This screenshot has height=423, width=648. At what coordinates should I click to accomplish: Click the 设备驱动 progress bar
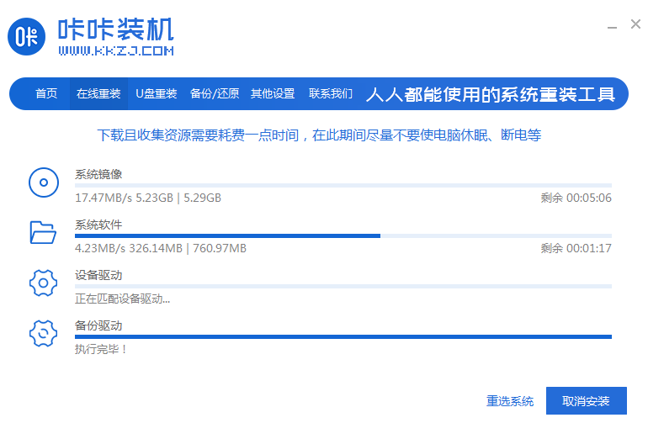[x=343, y=286]
